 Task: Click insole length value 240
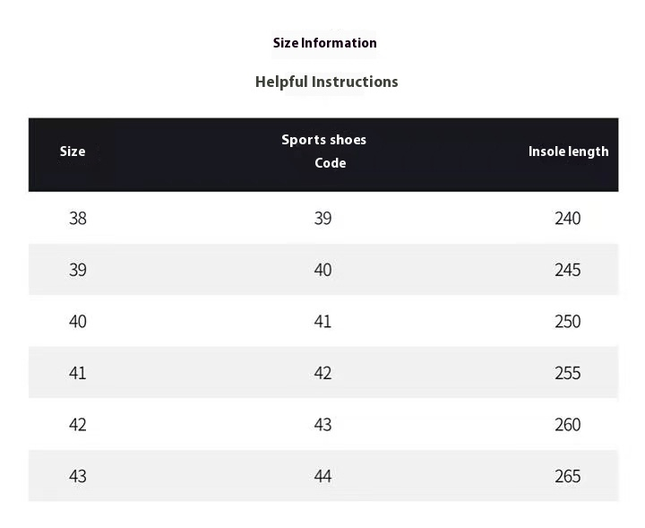568,218
